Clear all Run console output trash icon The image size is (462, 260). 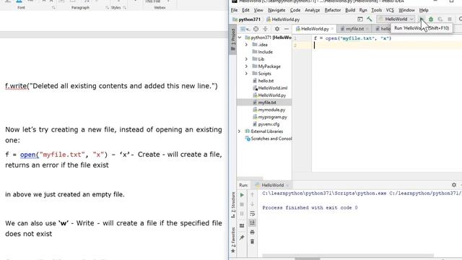(x=252, y=242)
